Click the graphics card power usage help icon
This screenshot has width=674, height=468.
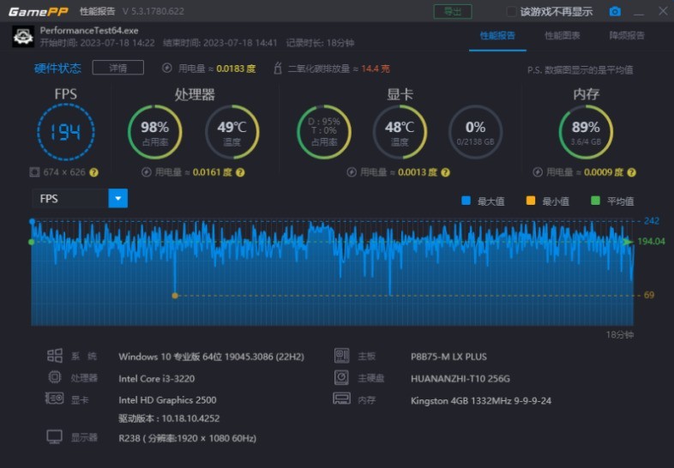pos(445,172)
